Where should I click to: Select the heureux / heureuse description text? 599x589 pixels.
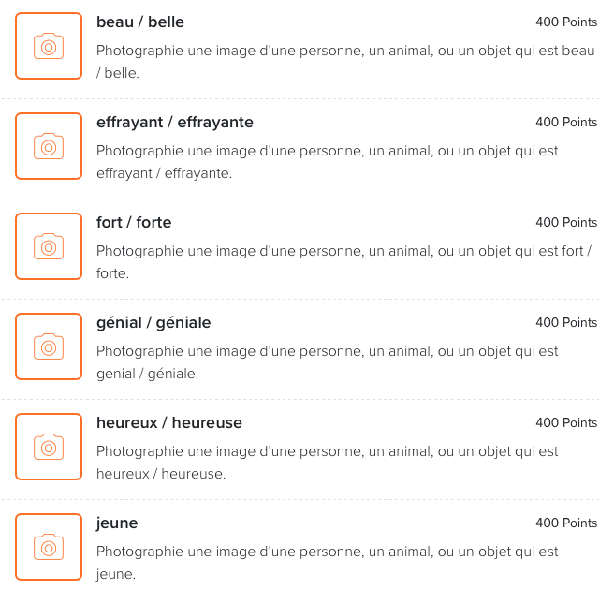[x=327, y=462]
